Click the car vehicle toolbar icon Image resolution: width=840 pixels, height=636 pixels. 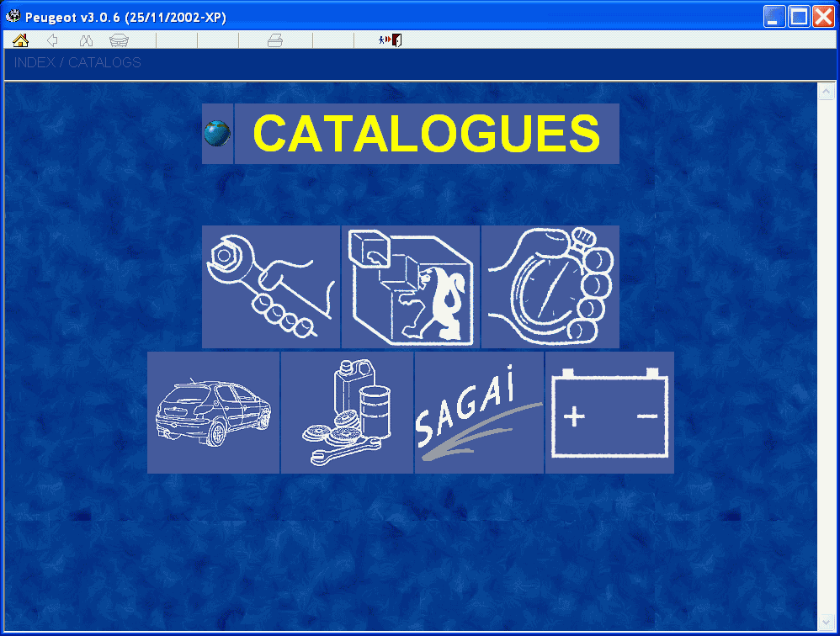click(119, 40)
